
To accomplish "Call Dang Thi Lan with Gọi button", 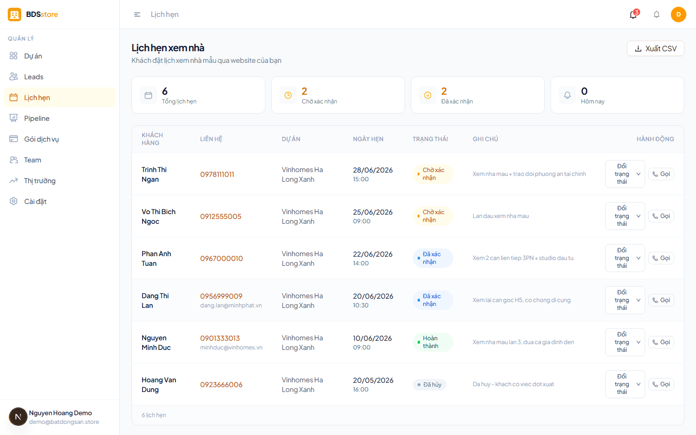I will click(661, 300).
